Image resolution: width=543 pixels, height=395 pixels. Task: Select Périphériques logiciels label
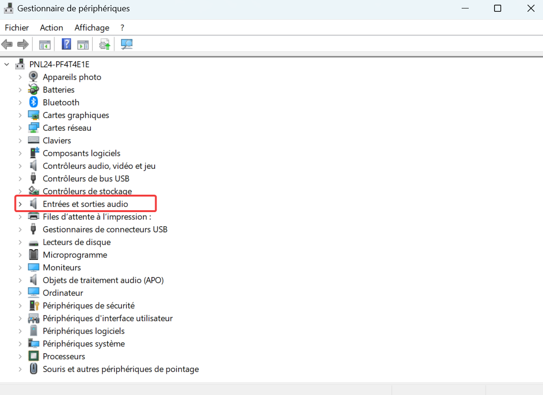tap(84, 331)
